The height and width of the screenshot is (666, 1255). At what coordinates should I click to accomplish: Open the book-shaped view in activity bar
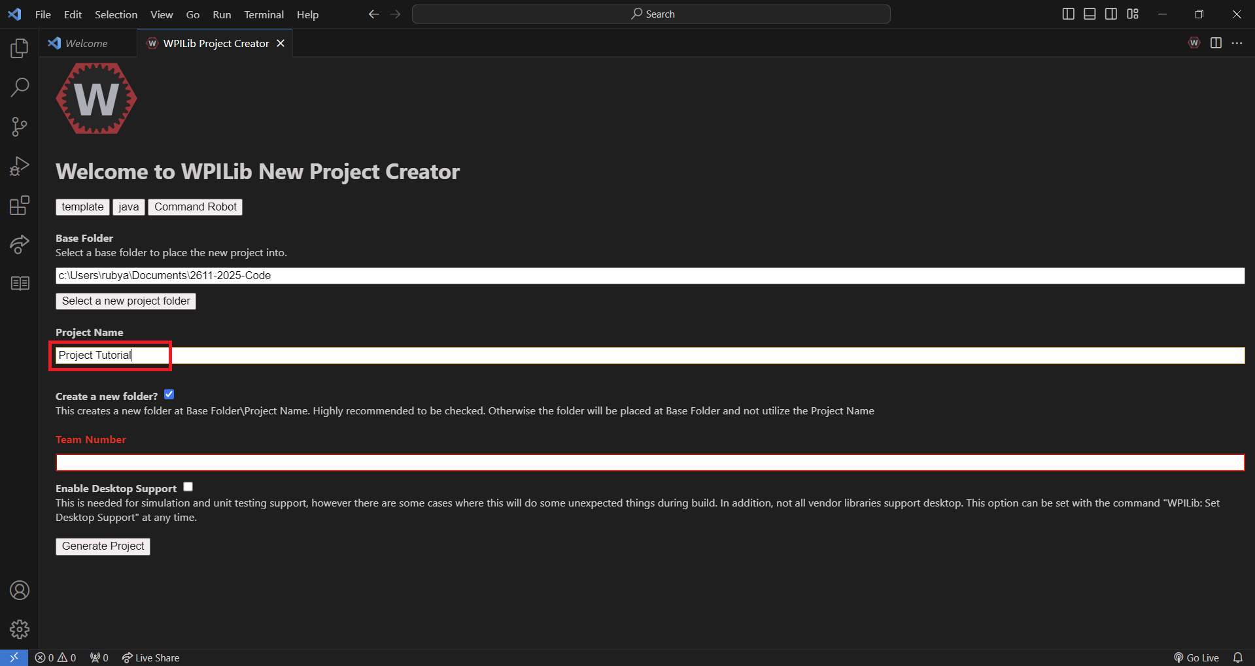coord(20,283)
